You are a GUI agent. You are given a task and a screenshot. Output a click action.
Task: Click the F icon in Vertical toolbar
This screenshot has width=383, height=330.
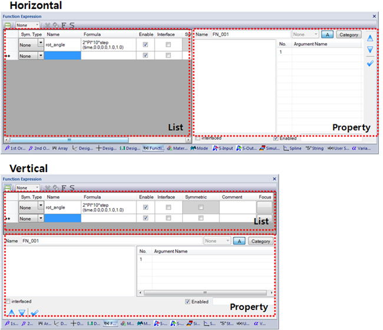(64, 188)
